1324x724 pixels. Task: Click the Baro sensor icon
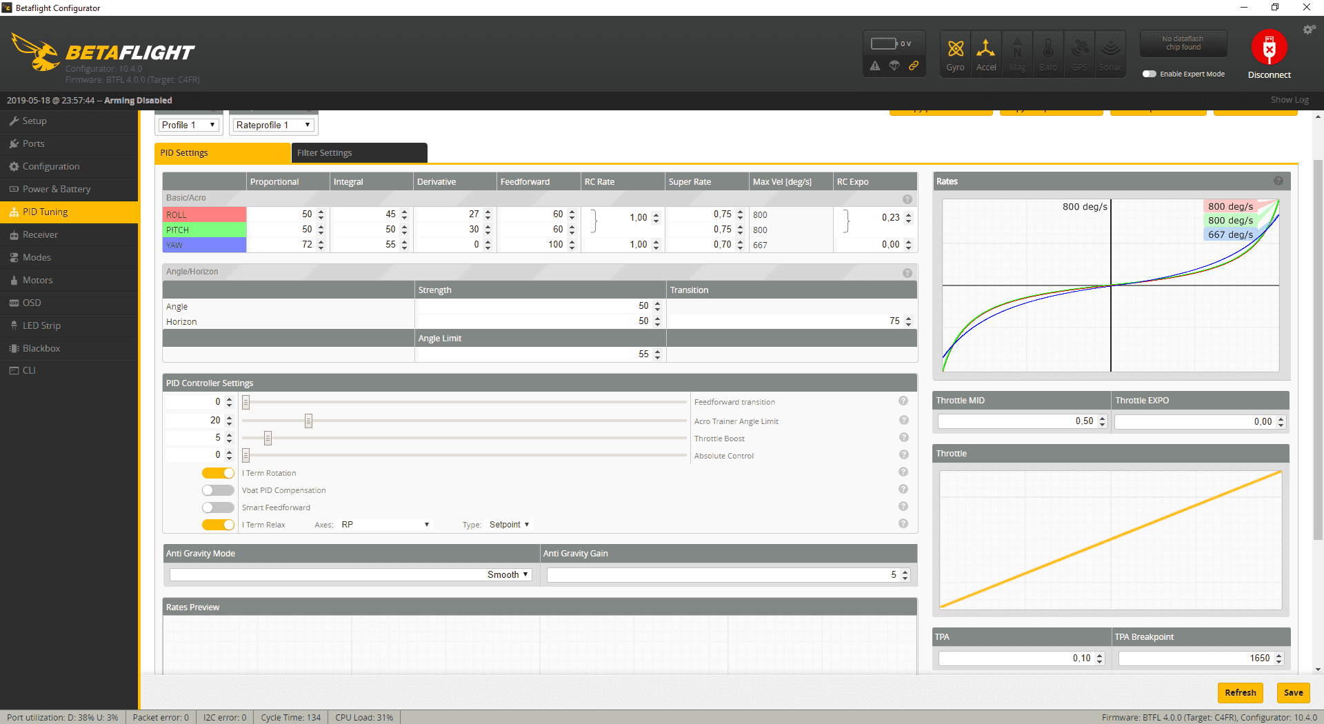(1048, 54)
